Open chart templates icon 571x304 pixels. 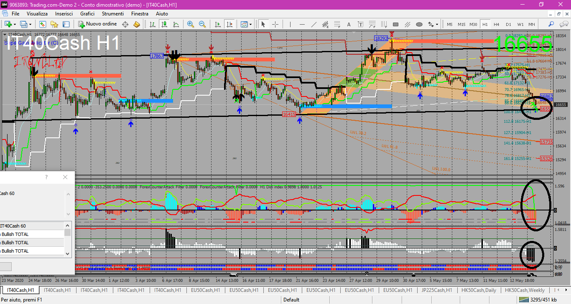(244, 24)
